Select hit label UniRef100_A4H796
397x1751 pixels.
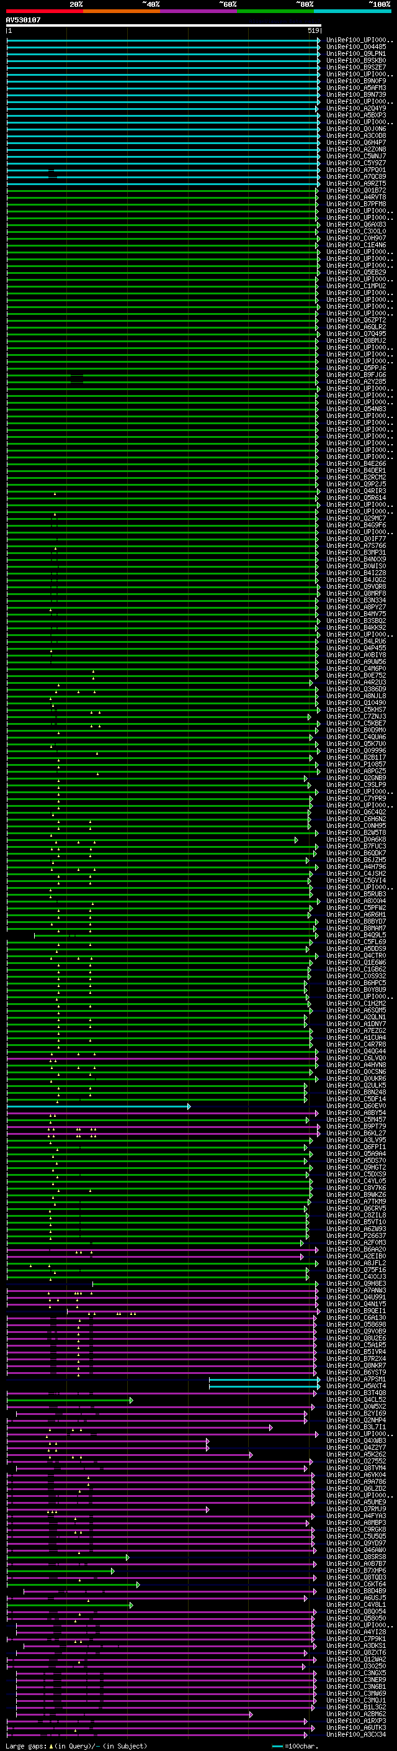356,866
